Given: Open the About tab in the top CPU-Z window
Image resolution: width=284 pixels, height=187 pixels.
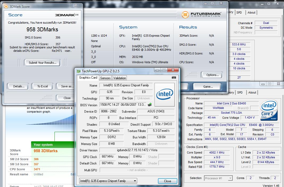Looking at the screenshot, I should click(251, 12).
